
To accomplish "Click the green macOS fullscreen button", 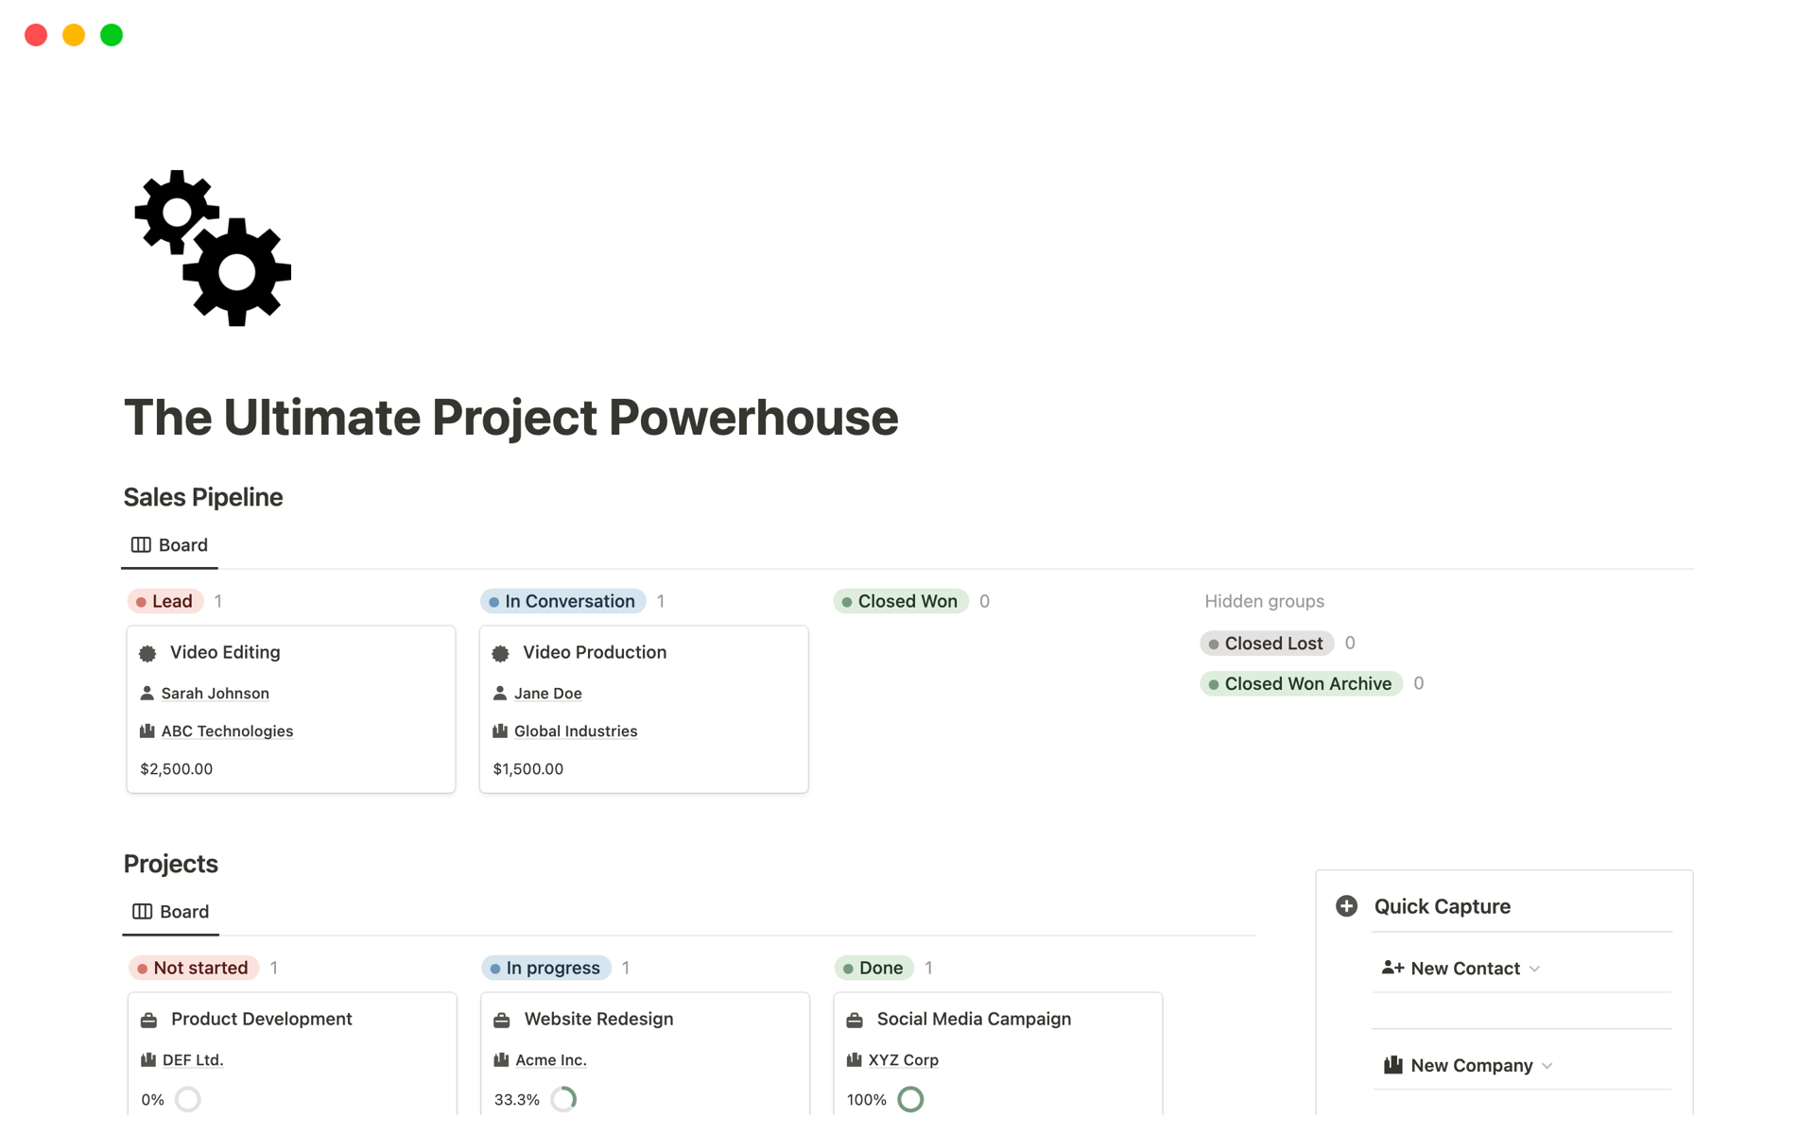I will tap(112, 35).
